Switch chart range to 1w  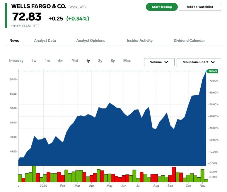tap(34, 61)
